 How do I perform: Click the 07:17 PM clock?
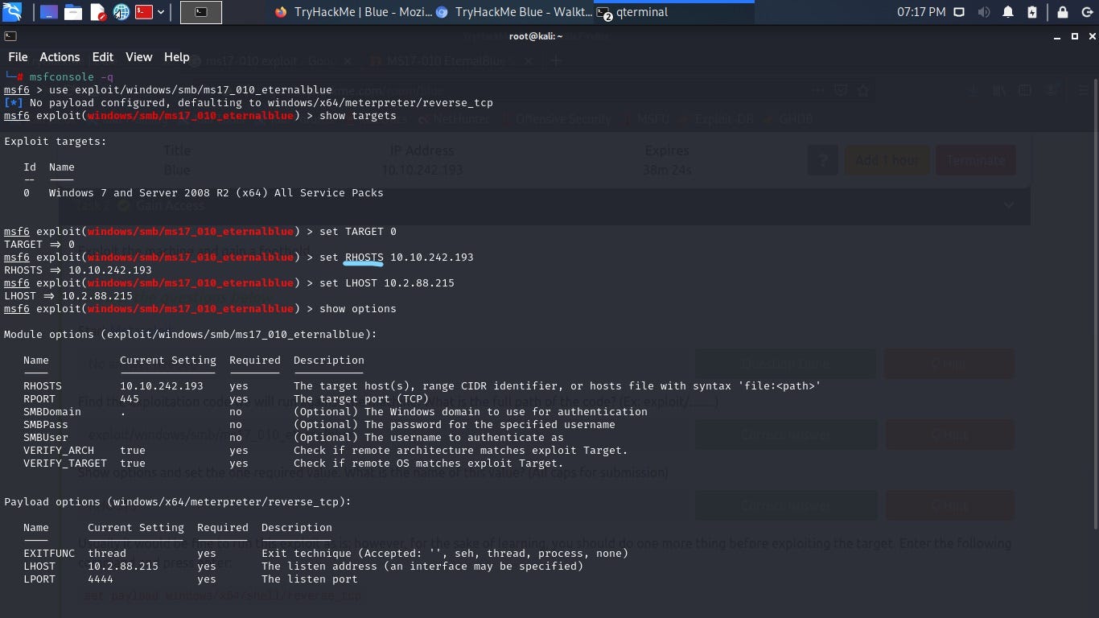click(x=921, y=12)
